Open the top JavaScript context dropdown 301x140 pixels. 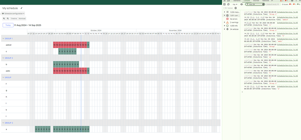click(235, 4)
